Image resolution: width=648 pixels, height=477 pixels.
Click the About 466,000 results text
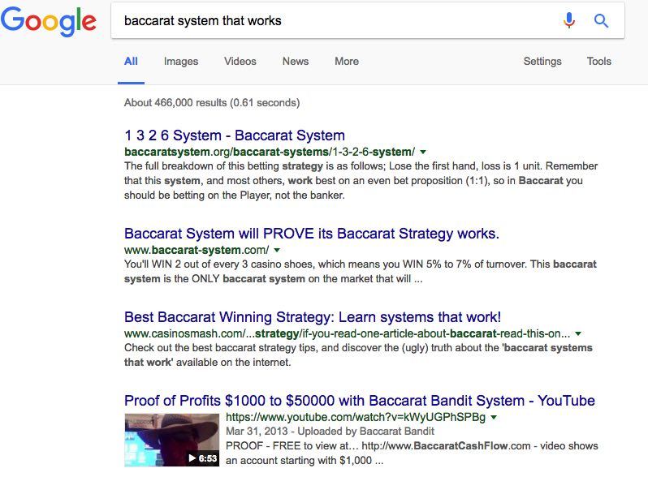point(212,103)
